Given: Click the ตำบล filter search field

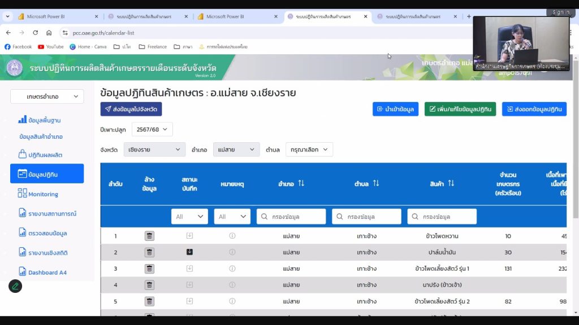Looking at the screenshot, I should click(366, 217).
